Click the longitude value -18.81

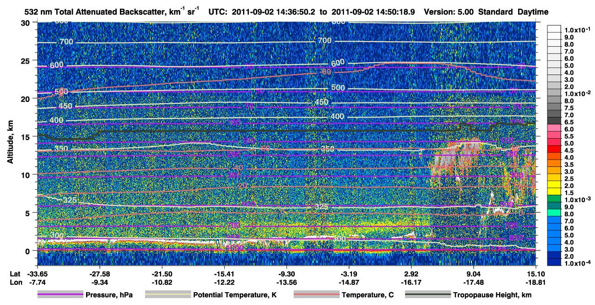(536, 282)
